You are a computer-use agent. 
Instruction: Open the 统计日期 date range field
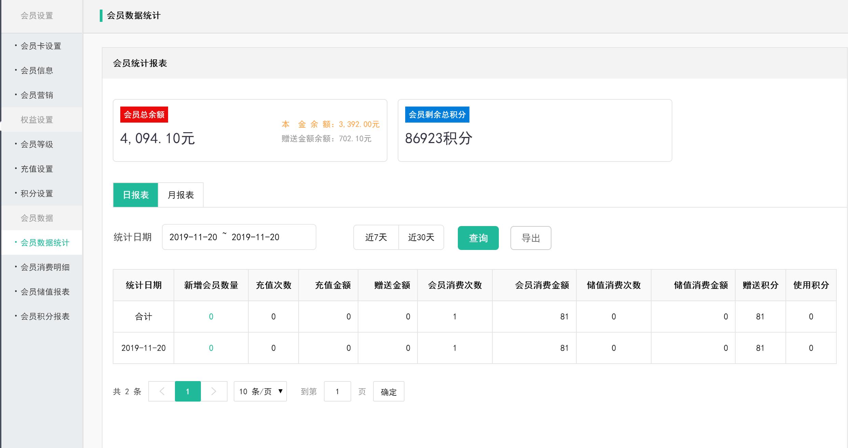[x=239, y=237]
